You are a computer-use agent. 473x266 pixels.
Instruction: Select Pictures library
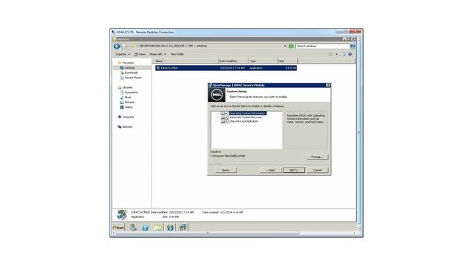(x=127, y=102)
